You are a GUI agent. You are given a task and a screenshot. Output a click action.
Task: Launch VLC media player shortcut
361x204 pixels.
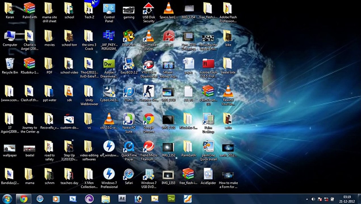tap(148, 41)
